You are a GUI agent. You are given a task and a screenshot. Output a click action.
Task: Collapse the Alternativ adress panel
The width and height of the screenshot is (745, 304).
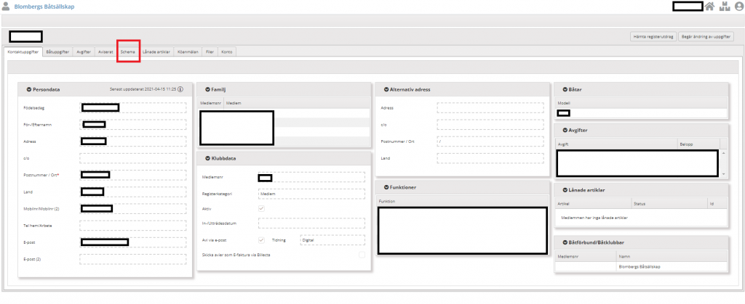tap(386, 89)
